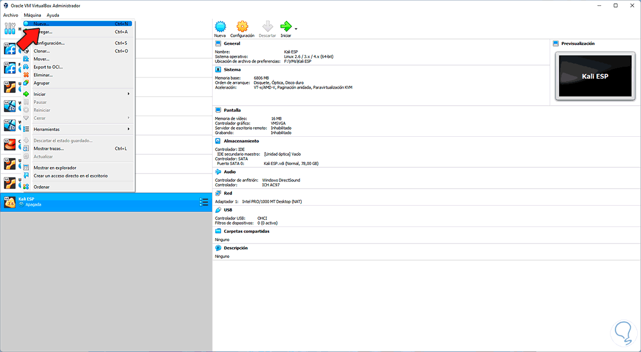The image size is (641, 352).
Task: Choose Export to OCI... menu entry
Action: click(x=78, y=67)
